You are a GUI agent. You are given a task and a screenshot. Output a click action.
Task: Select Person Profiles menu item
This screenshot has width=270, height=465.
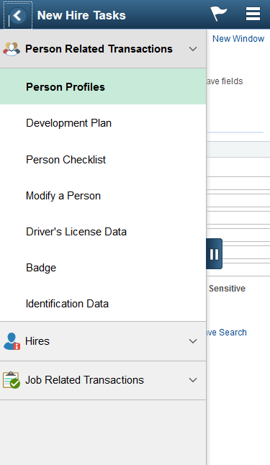[x=103, y=86]
